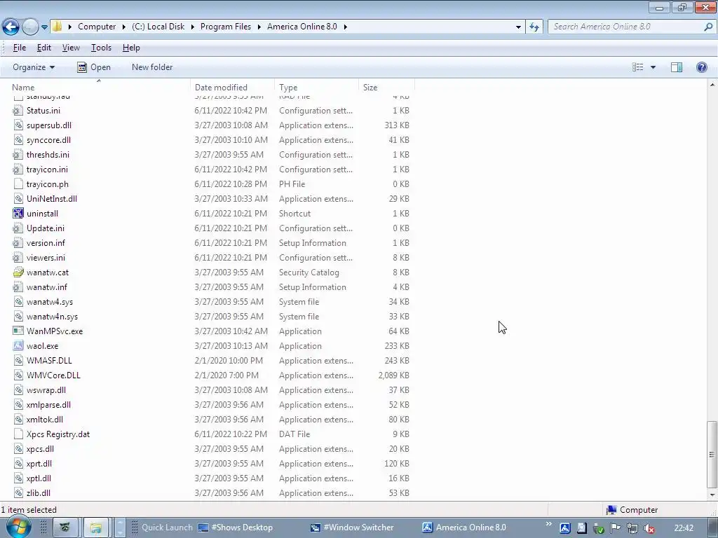The image size is (718, 538).
Task: Click the Windows Start orb
Action: pyautogui.click(x=18, y=527)
